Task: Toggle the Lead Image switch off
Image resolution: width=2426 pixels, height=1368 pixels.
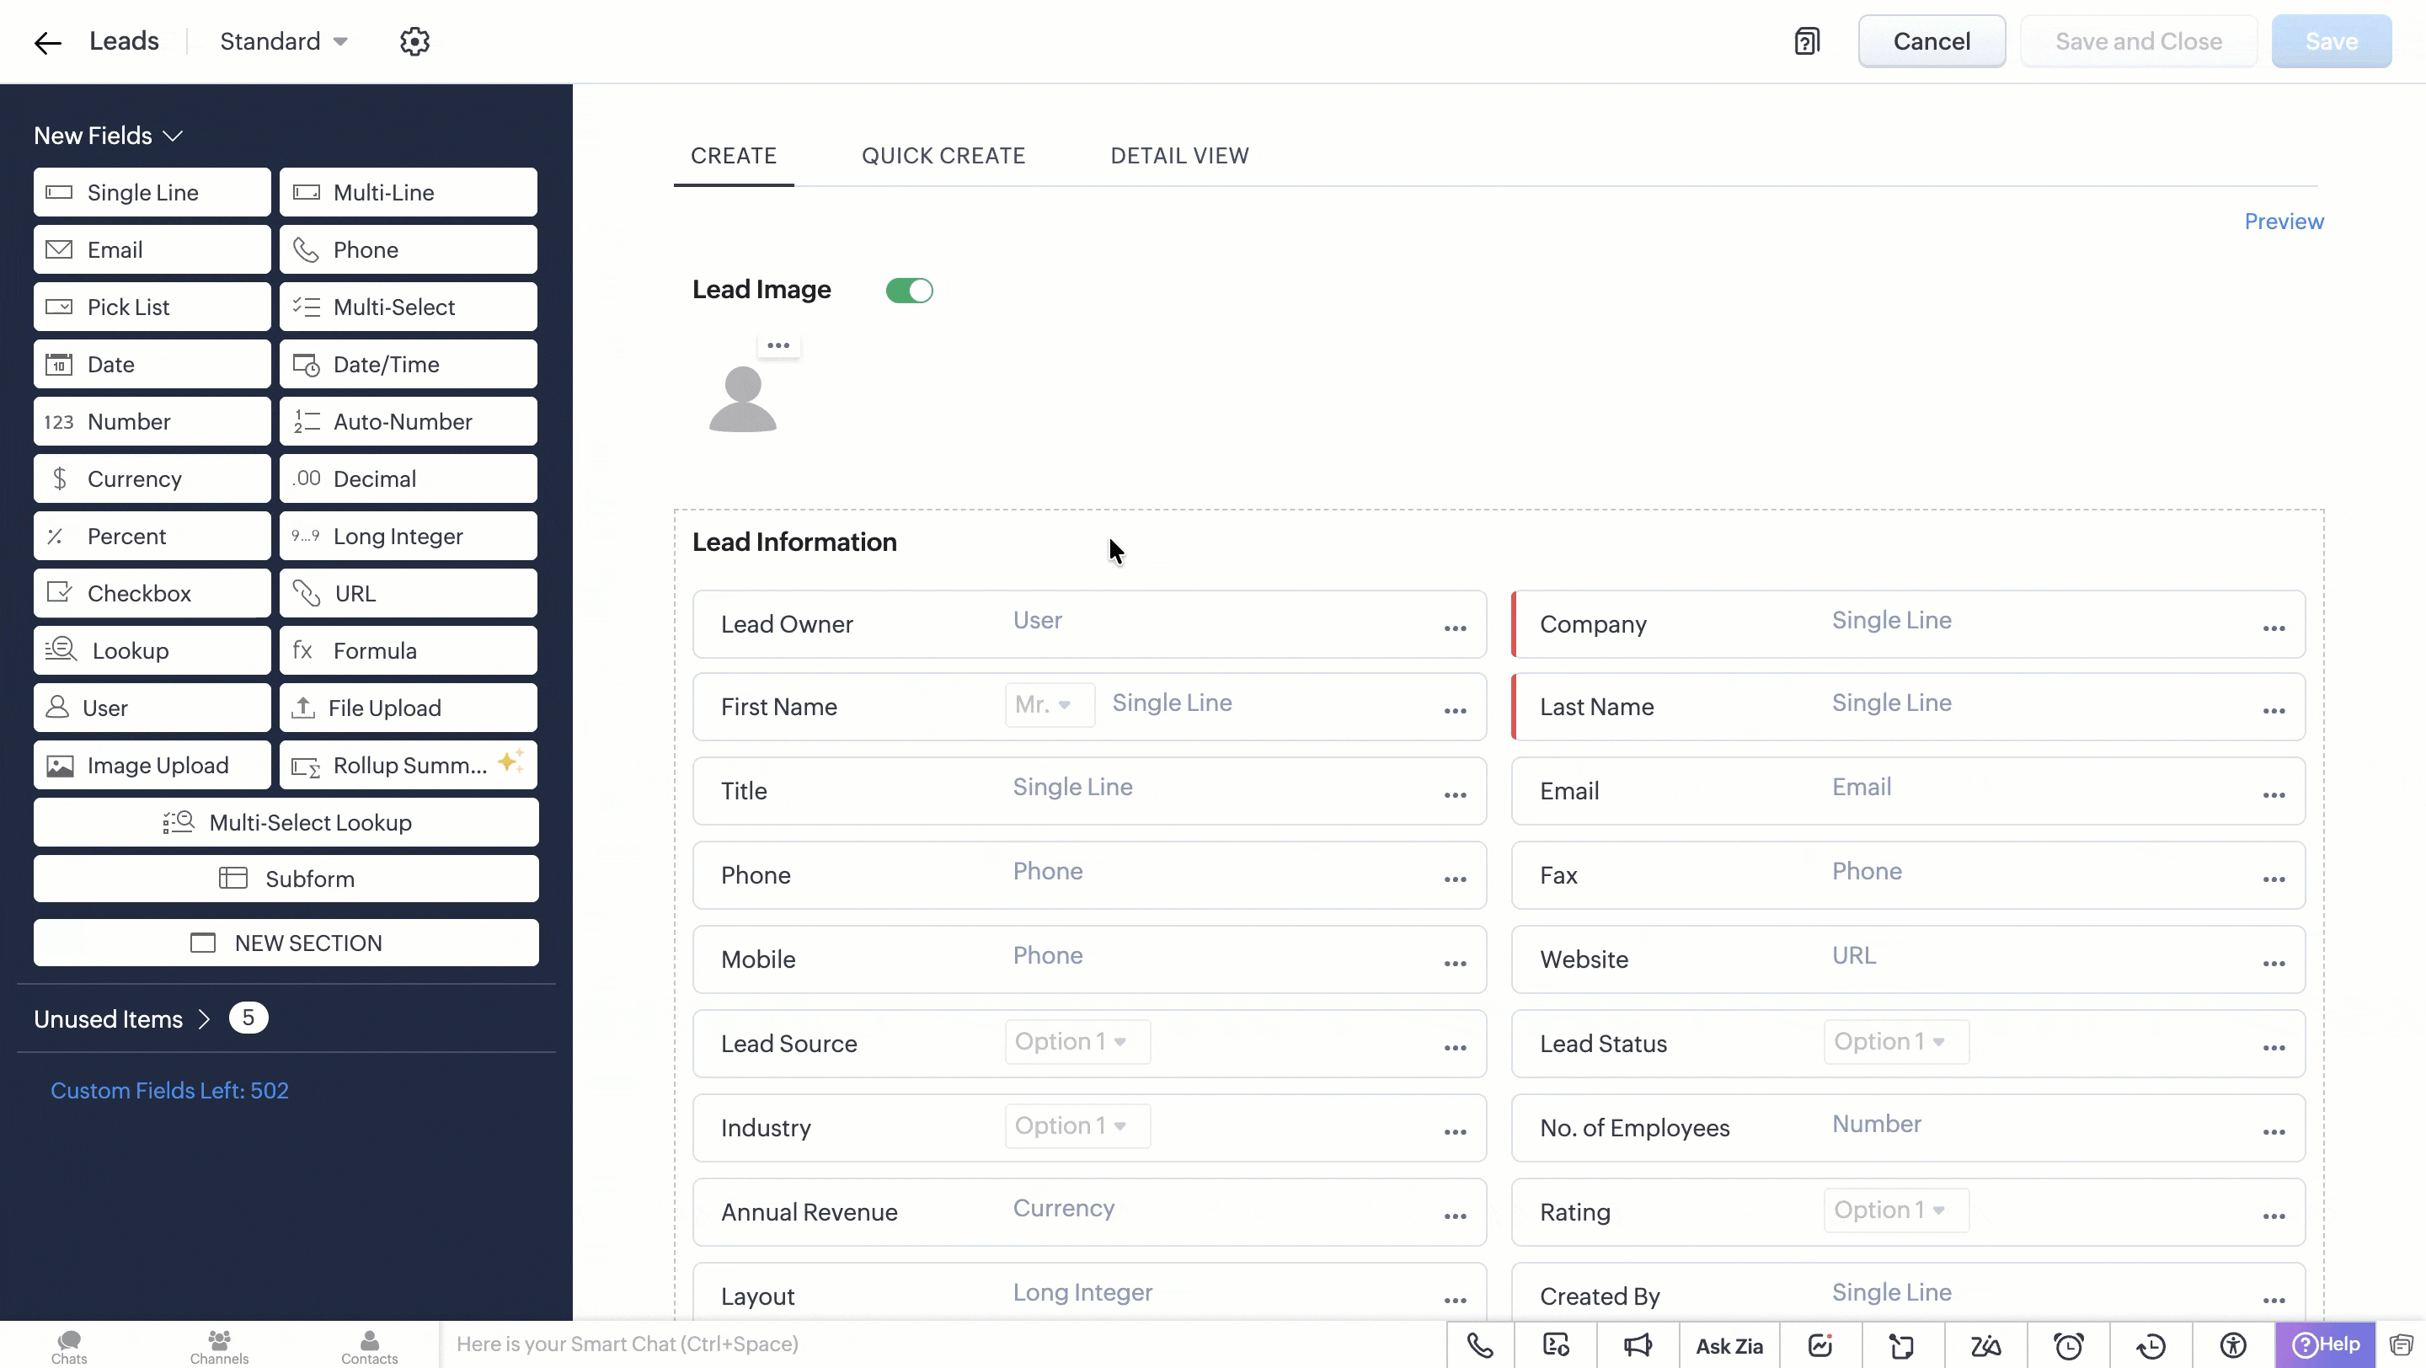Action: [x=909, y=291]
